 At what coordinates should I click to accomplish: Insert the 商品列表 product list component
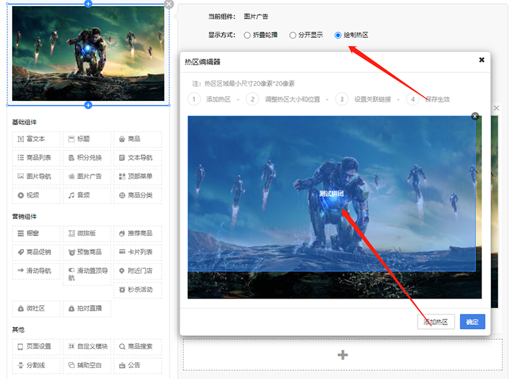(36, 158)
